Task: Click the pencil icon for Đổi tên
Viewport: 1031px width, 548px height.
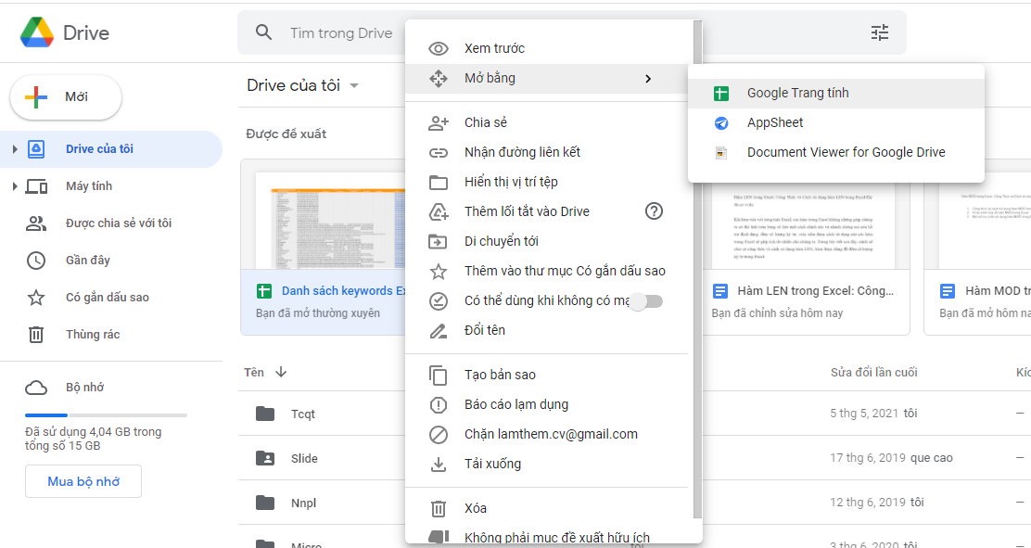Action: [438, 330]
